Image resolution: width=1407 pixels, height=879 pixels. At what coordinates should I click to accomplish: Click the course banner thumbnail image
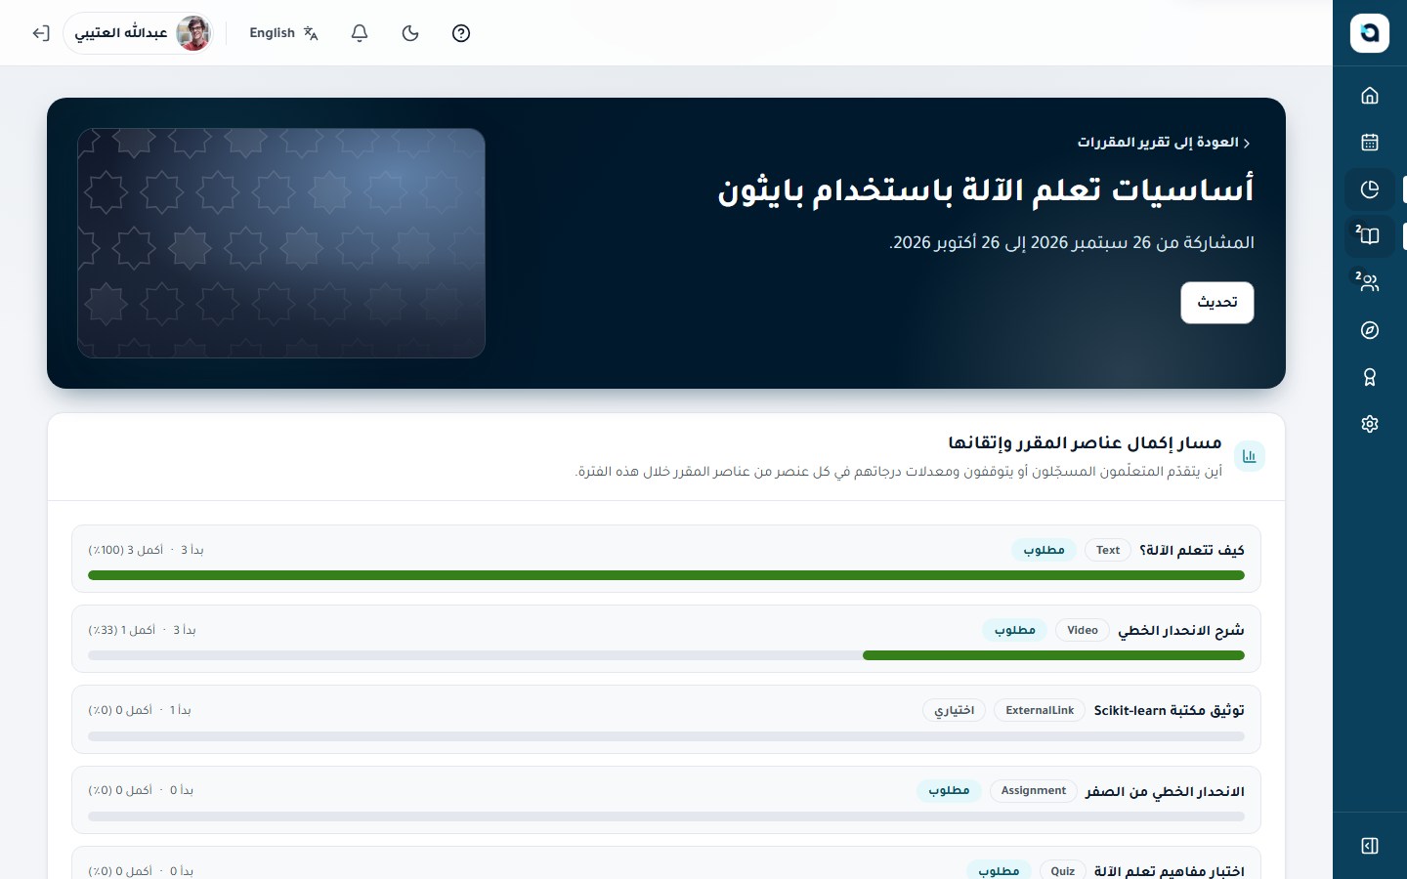click(281, 243)
